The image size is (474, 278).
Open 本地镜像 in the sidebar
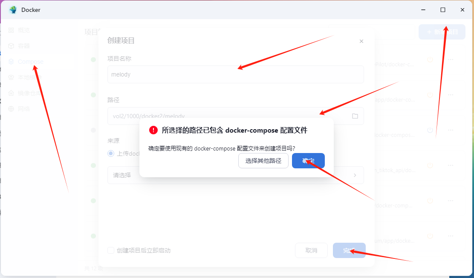(26, 77)
